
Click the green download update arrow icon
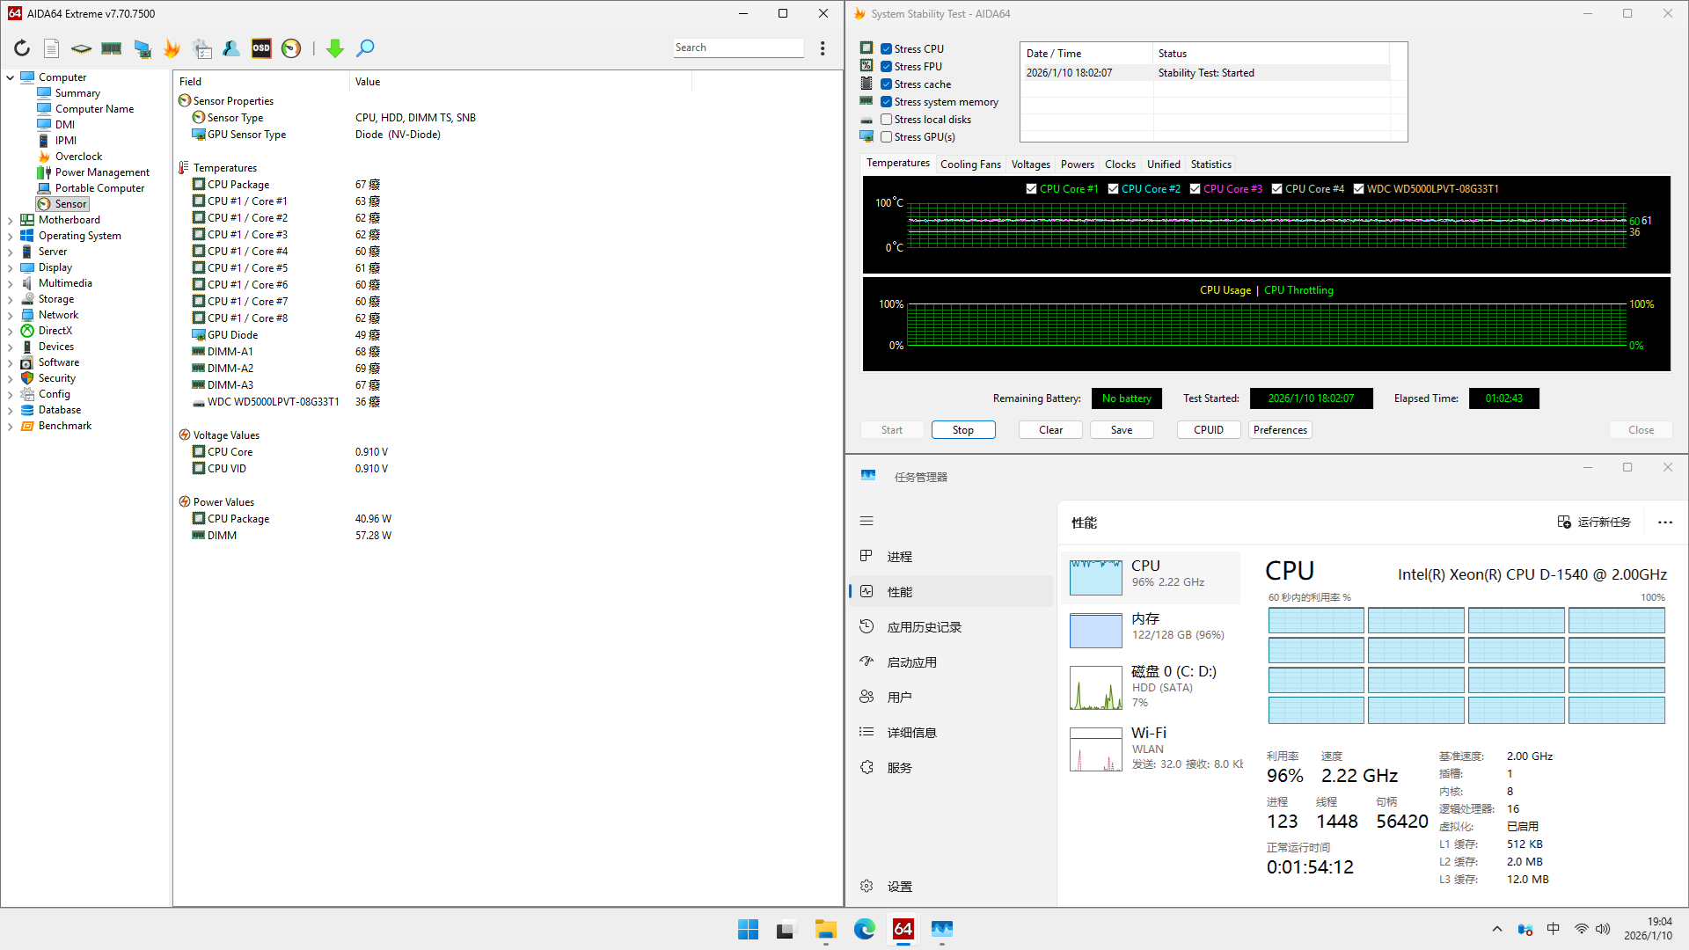click(x=334, y=48)
